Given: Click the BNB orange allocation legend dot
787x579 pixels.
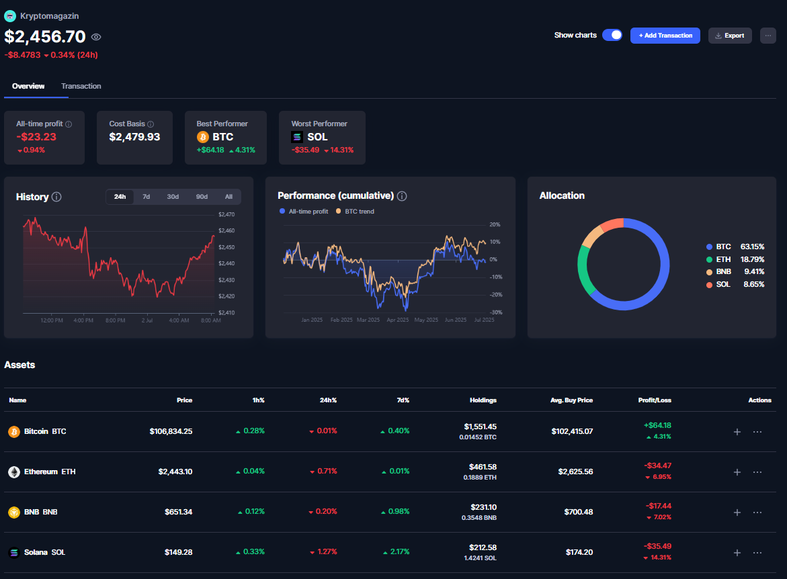Looking at the screenshot, I should click(x=709, y=272).
